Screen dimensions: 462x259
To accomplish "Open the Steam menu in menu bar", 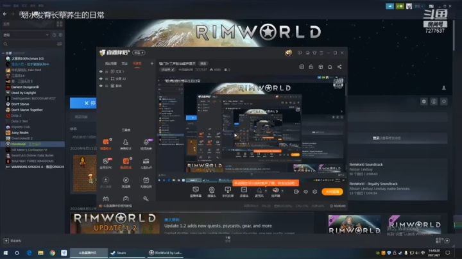I will click(6, 6).
